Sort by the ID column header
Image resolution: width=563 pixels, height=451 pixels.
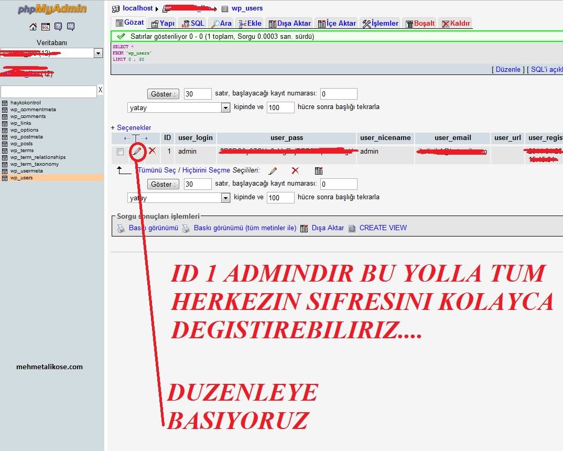167,138
